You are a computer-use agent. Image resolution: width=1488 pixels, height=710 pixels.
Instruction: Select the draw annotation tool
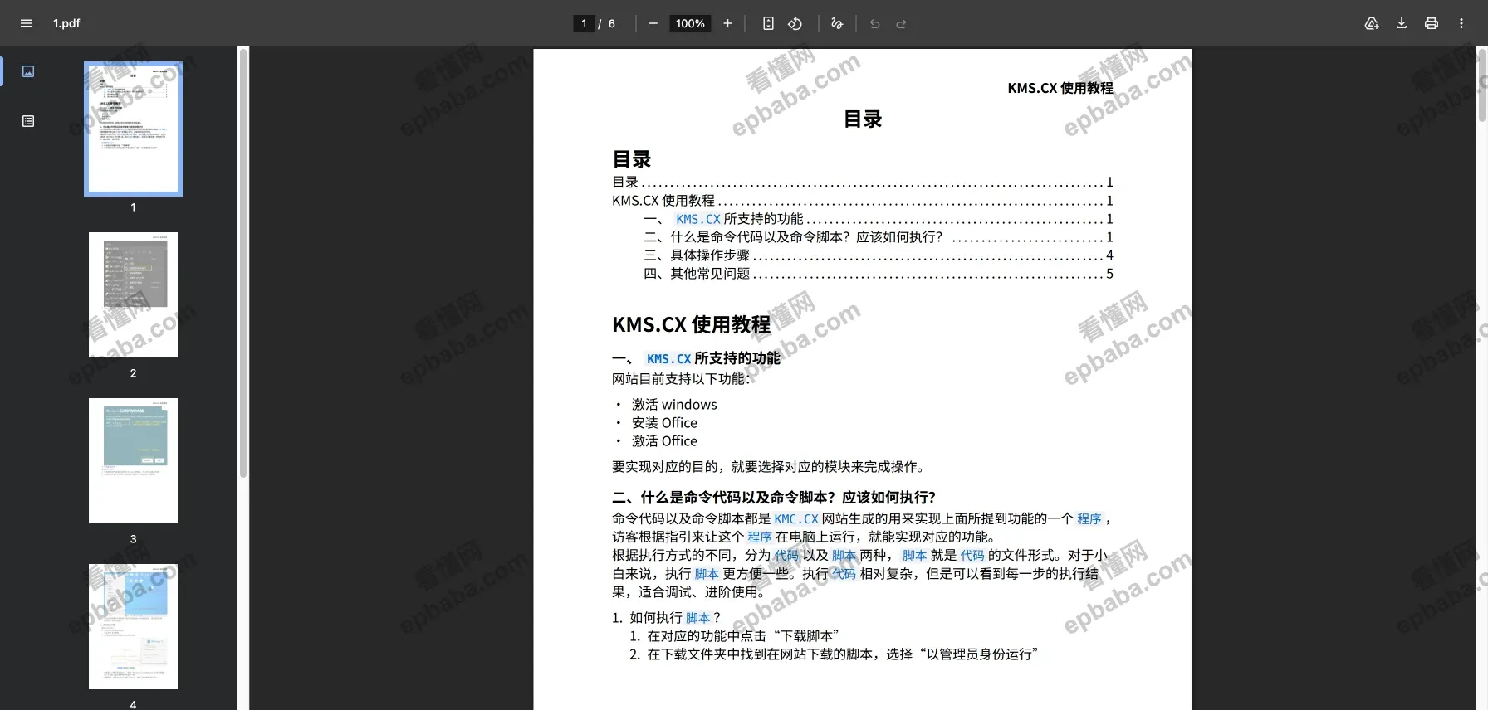click(837, 23)
